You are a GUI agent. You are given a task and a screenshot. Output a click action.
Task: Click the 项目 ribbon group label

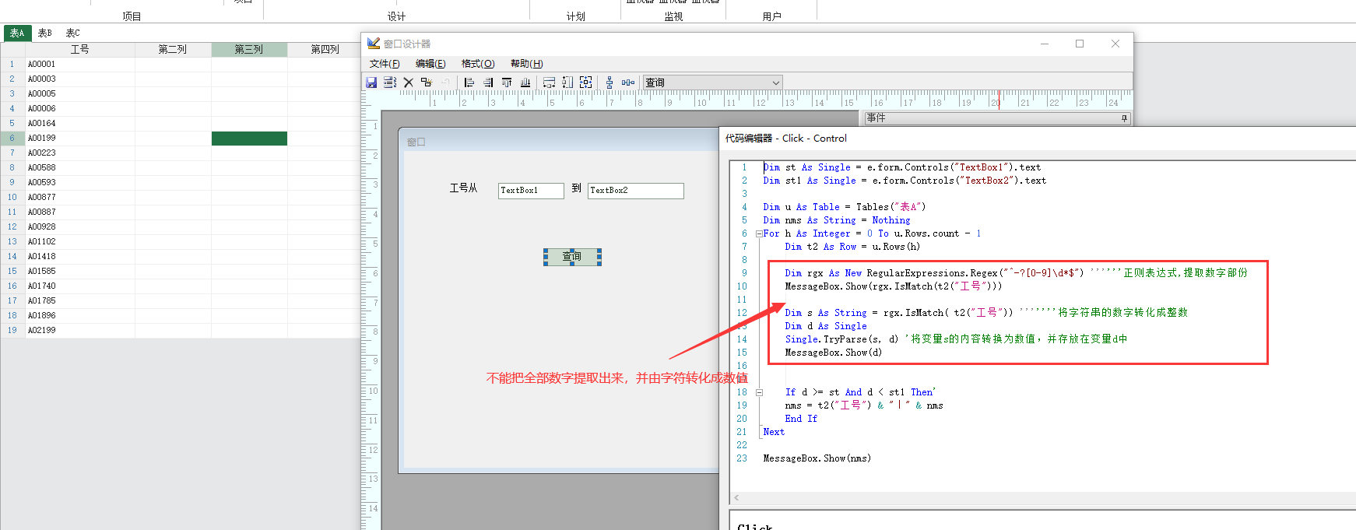[132, 16]
